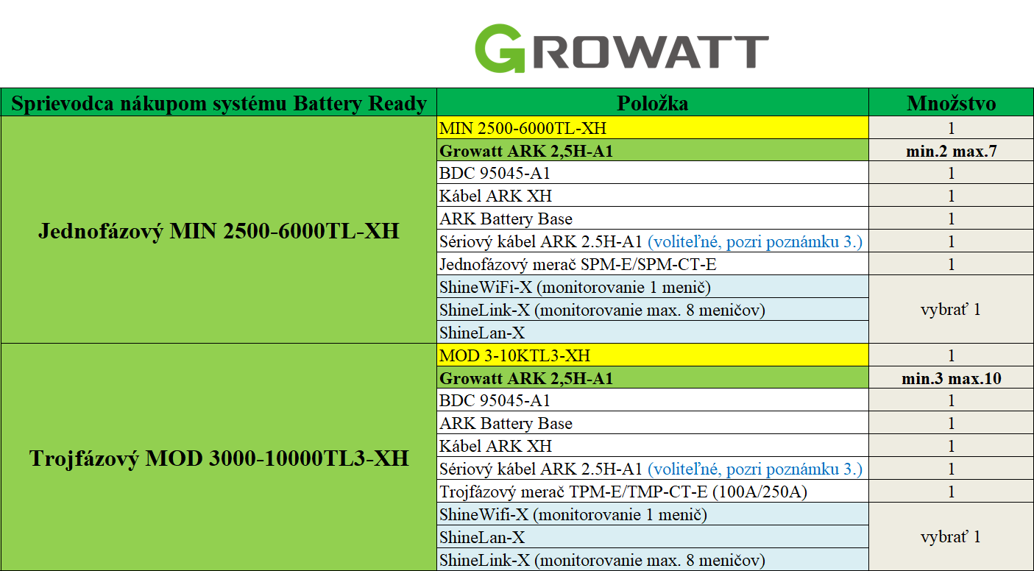Select quantity '1' beside 'MIN 2500-6000TL-XH' yellow row
This screenshot has width=1034, height=571.
pos(951,128)
